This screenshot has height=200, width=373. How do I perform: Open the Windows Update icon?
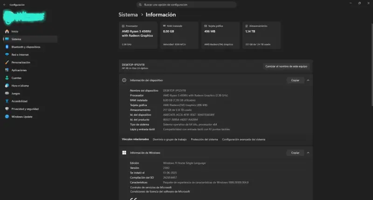click(7, 116)
